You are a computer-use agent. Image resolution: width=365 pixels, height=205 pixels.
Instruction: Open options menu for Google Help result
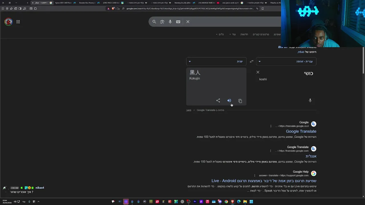point(255,175)
